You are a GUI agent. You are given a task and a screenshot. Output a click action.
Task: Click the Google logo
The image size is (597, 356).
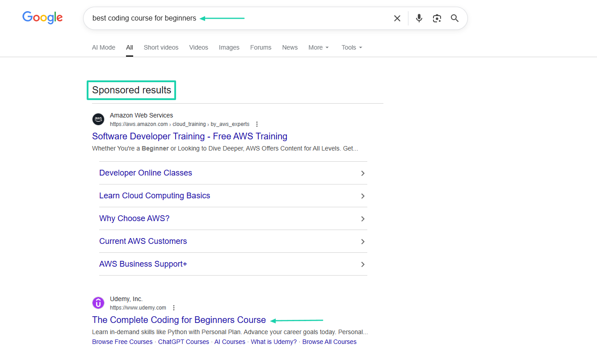tap(42, 18)
